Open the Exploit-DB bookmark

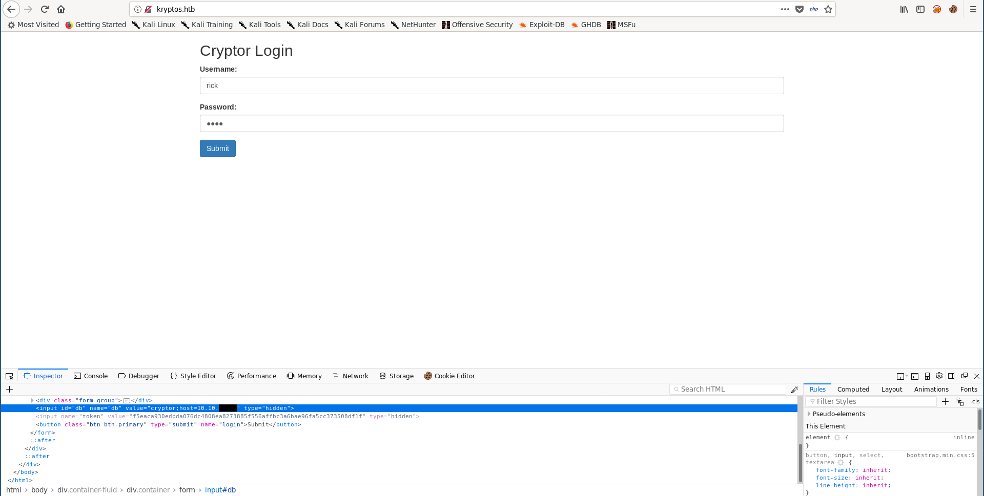point(542,25)
